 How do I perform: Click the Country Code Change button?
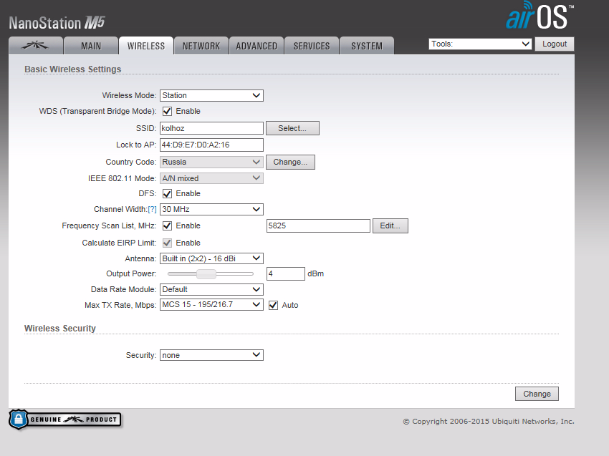click(x=290, y=162)
